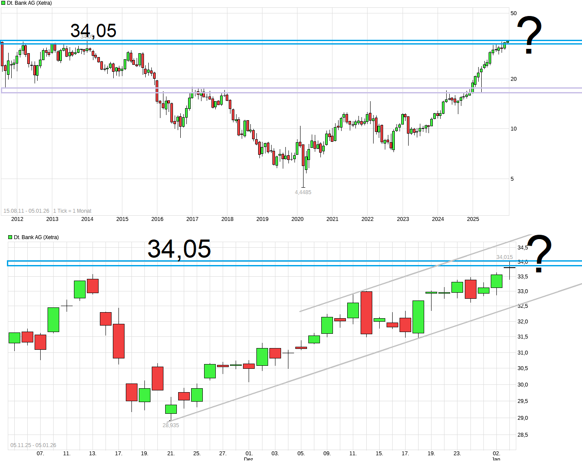Image resolution: width=582 pixels, height=473 pixels.
Task: Click the 2020 label on the year axis
Action: coord(297,219)
